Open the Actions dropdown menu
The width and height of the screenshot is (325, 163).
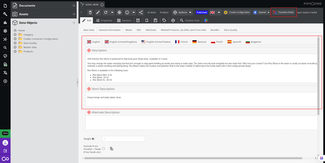pyautogui.click(x=183, y=12)
